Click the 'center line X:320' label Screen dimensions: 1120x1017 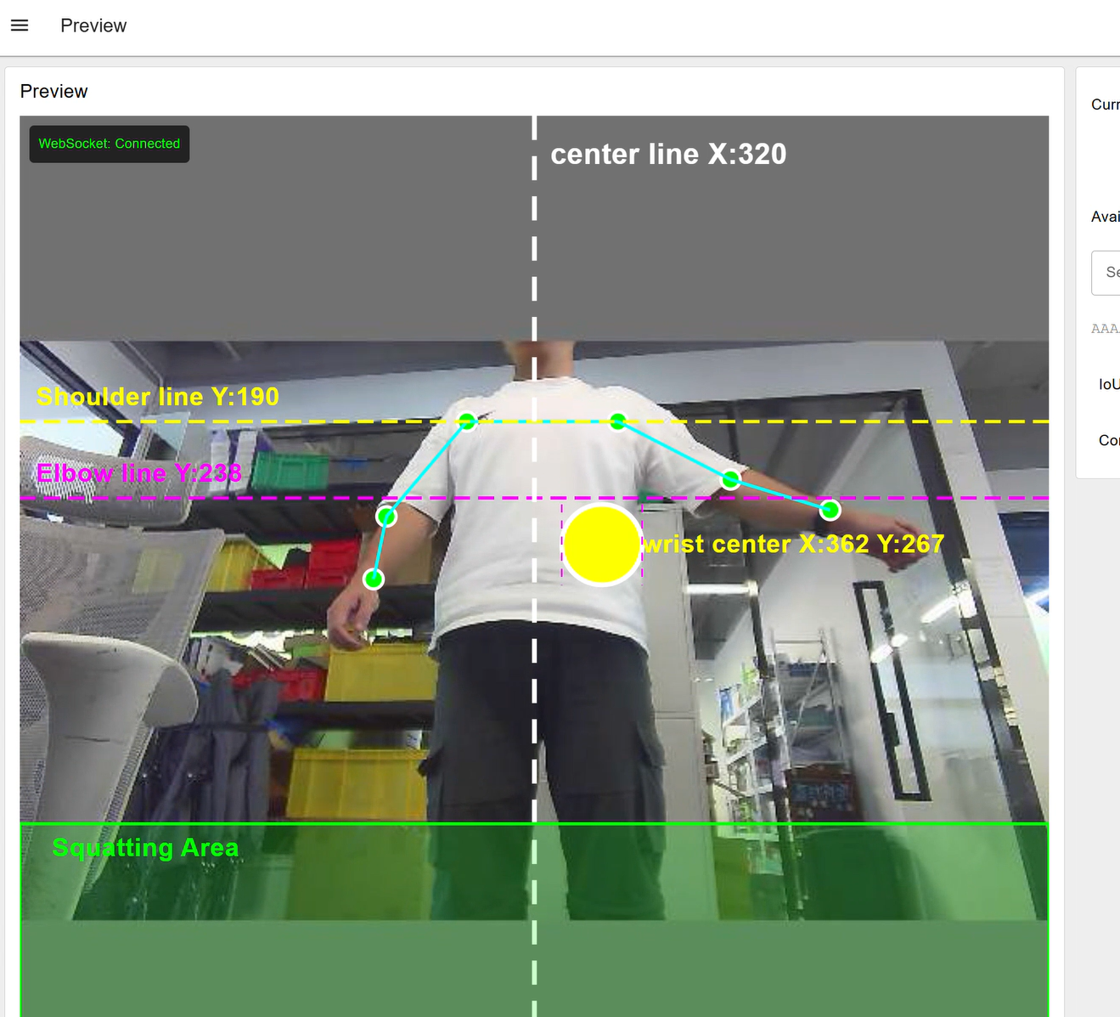tap(668, 154)
